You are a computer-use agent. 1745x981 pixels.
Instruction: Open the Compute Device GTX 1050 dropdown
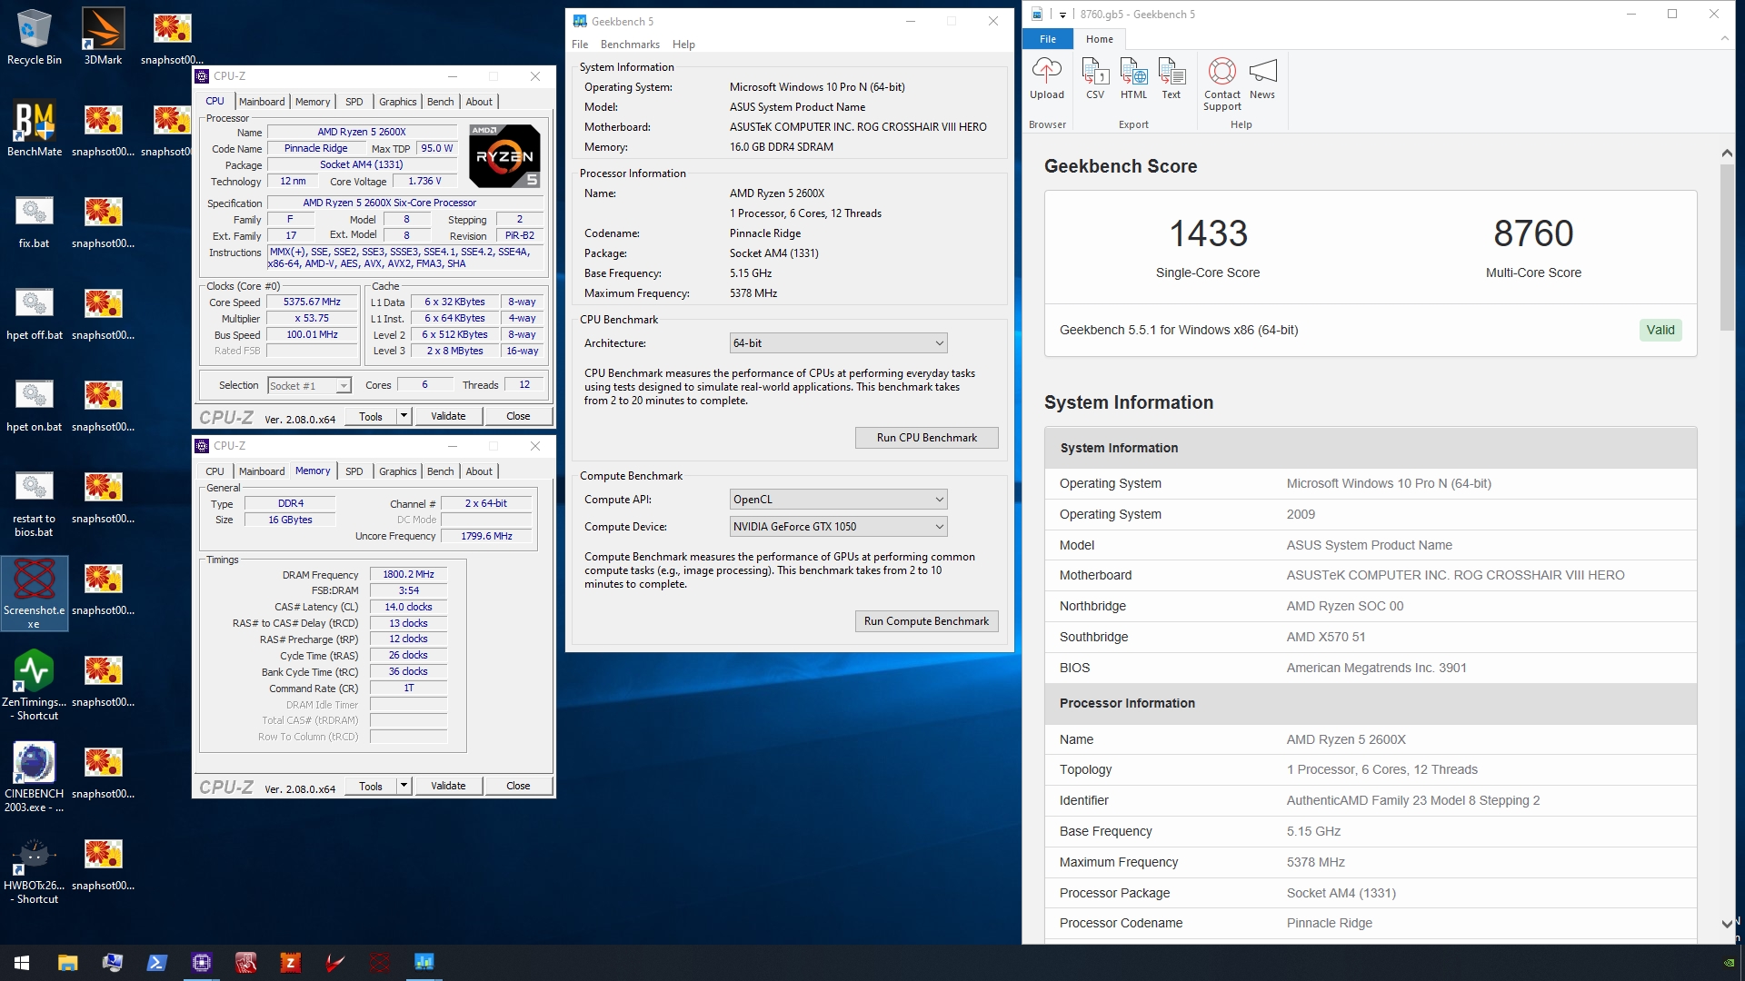click(x=838, y=527)
